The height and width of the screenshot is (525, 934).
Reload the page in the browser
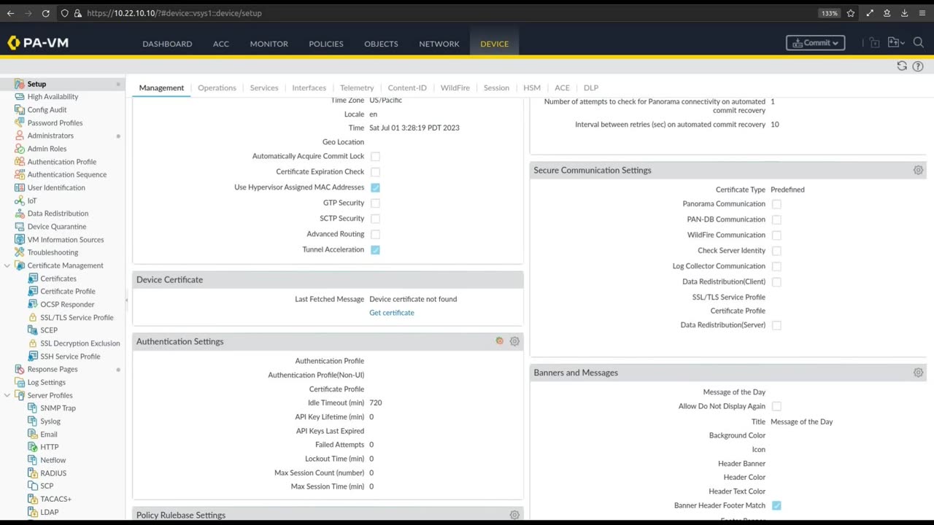point(45,13)
